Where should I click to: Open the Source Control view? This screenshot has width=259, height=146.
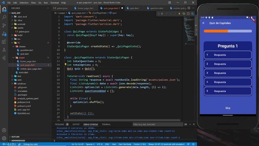point(4,25)
